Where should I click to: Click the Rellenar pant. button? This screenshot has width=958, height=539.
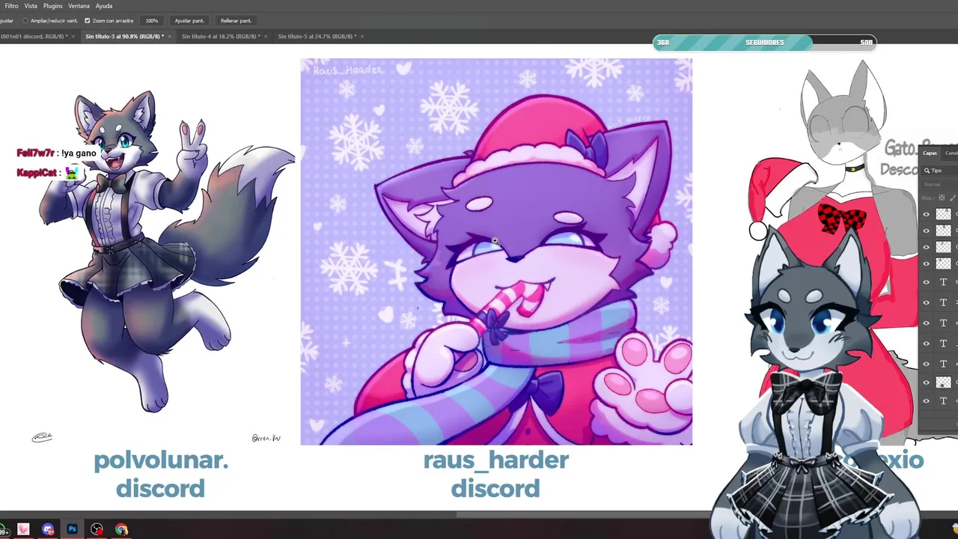point(236,21)
